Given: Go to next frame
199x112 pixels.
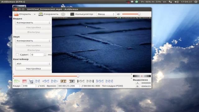Looking at the screenshot, I should tap(38, 81).
